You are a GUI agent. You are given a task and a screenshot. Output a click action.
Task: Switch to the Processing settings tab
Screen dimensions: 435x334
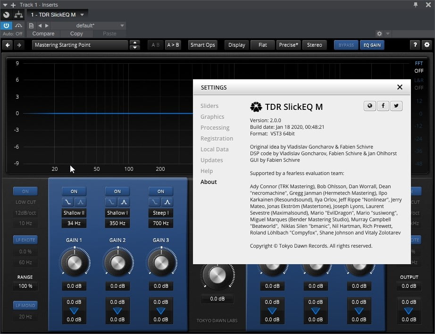point(215,127)
